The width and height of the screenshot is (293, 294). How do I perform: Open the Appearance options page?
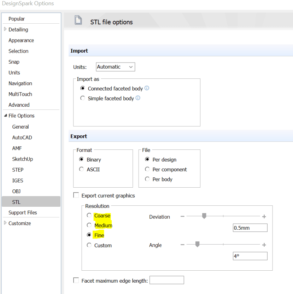[x=21, y=40]
